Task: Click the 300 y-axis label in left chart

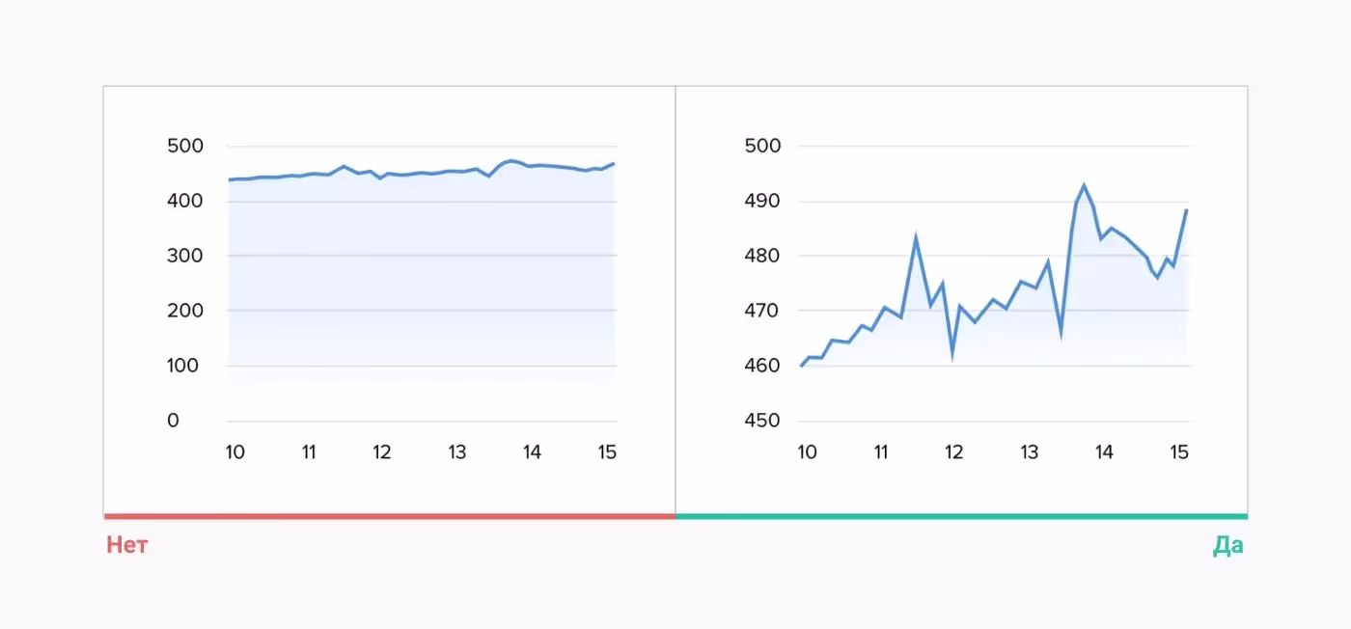Action: coord(185,256)
